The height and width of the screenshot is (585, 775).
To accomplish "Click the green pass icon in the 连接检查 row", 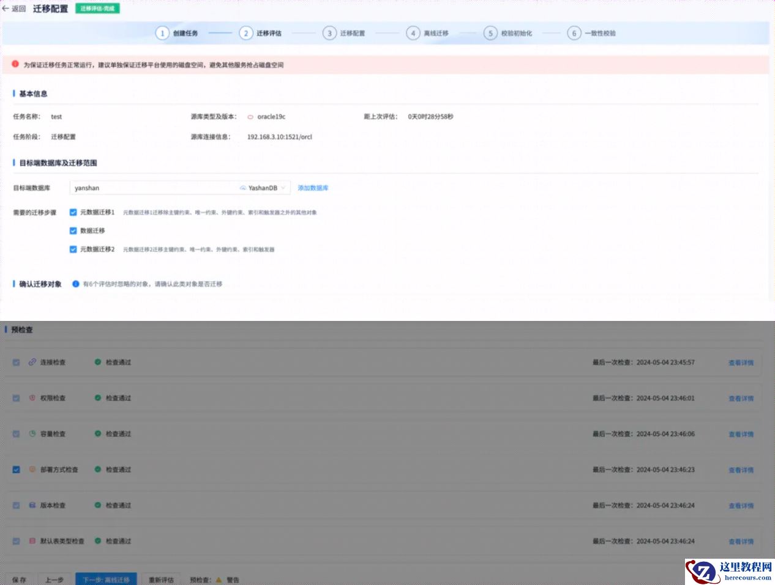I will tap(98, 362).
